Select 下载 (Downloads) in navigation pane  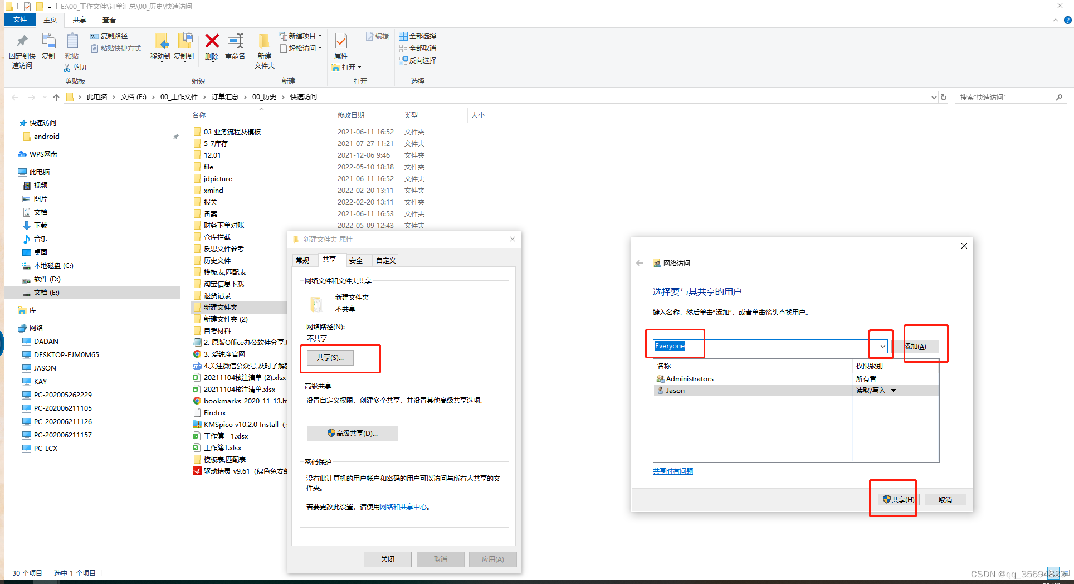pyautogui.click(x=35, y=226)
